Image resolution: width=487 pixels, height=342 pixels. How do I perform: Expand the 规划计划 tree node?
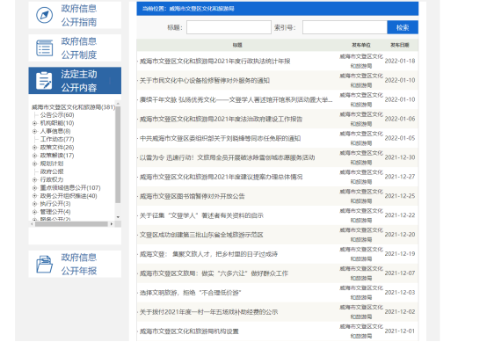[x=34, y=164]
